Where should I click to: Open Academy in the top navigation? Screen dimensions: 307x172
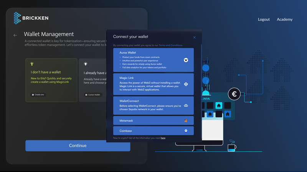[284, 19]
